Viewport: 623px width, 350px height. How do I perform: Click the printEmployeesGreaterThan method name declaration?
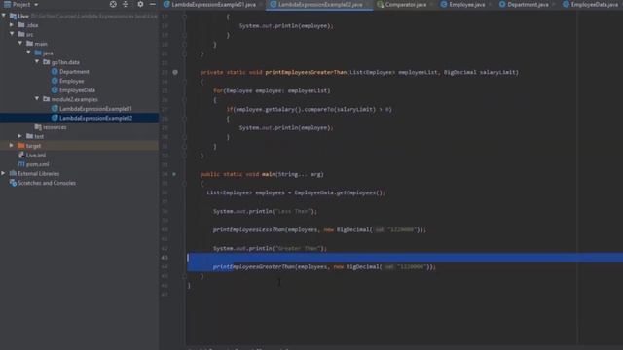(306, 72)
